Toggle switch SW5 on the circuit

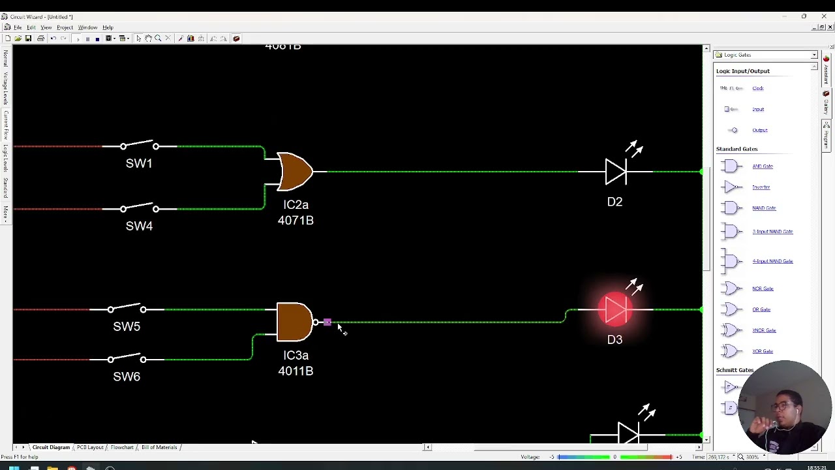click(x=127, y=308)
